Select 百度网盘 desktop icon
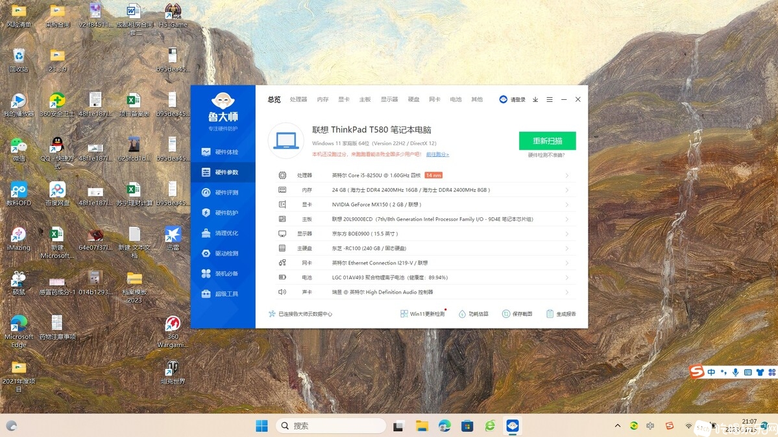Viewport: 778px width, 437px height. coord(57,194)
